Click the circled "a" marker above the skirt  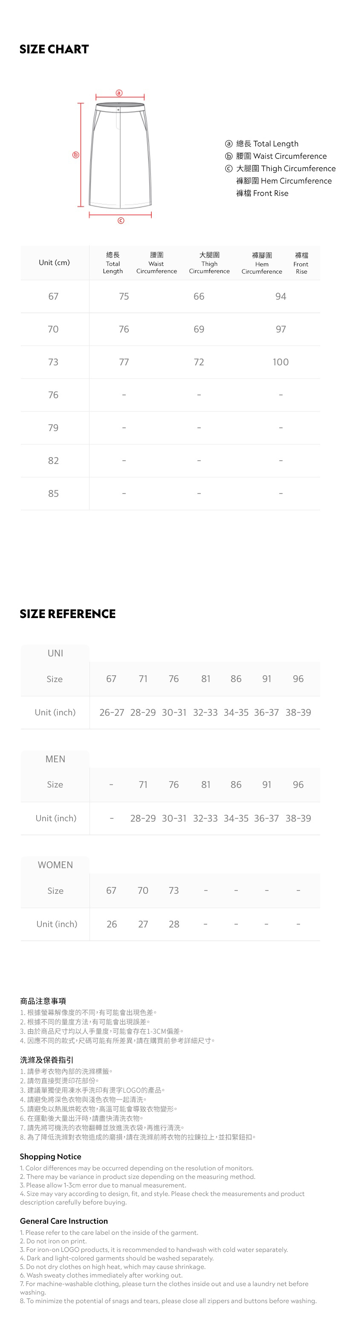[119, 93]
